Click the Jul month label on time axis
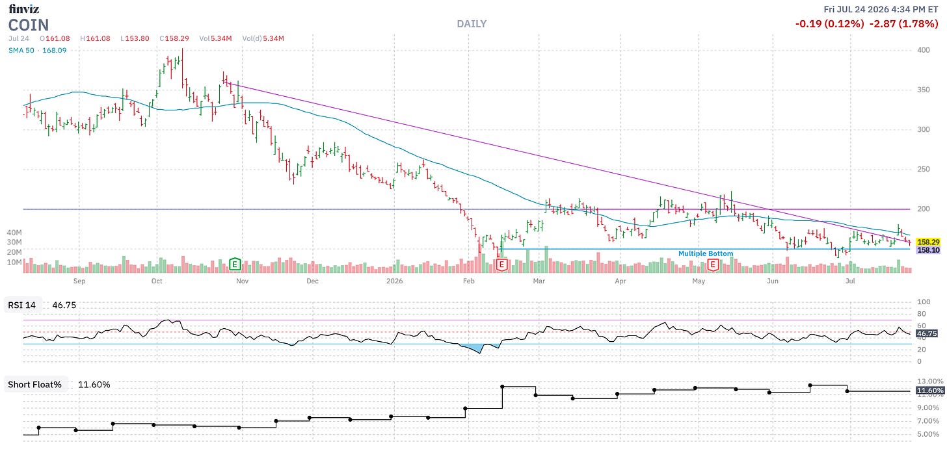 849,281
